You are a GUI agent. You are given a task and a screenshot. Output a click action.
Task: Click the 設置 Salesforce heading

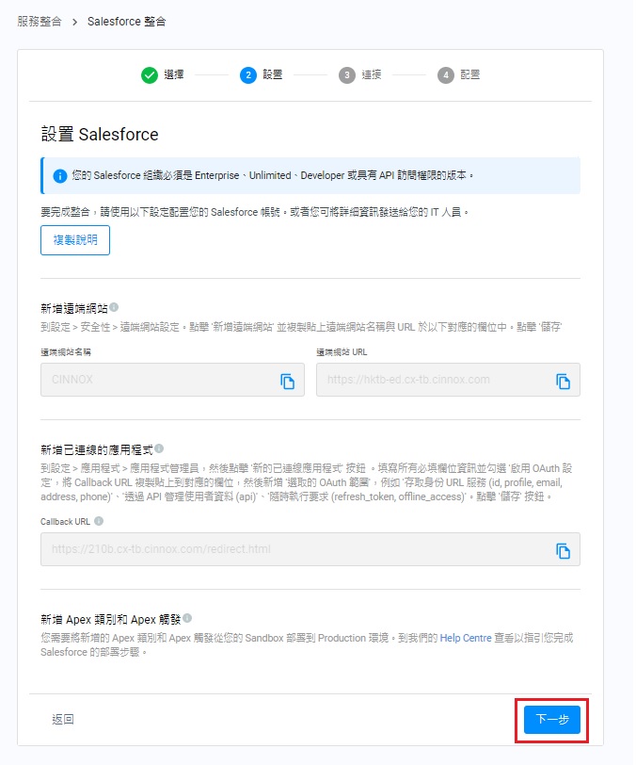[x=100, y=134]
